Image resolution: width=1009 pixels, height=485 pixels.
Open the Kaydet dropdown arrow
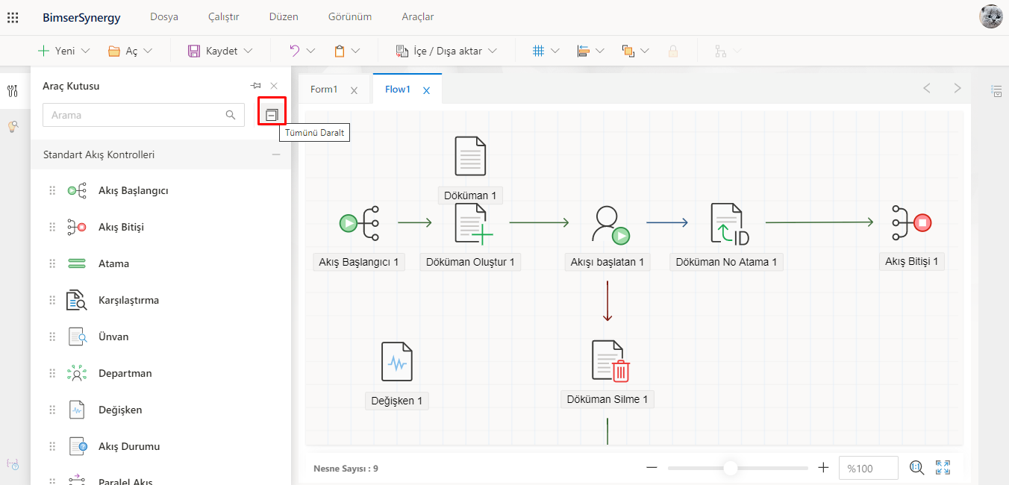tap(249, 51)
